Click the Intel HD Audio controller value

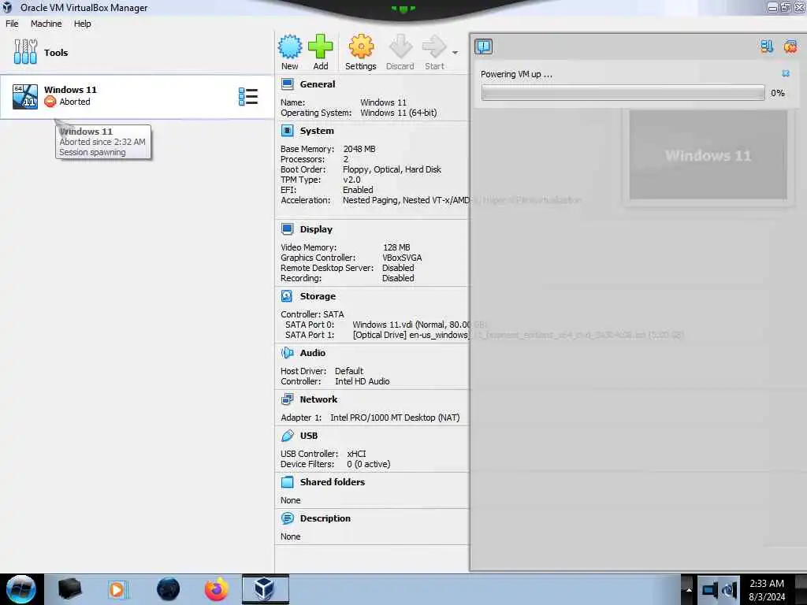coord(363,381)
